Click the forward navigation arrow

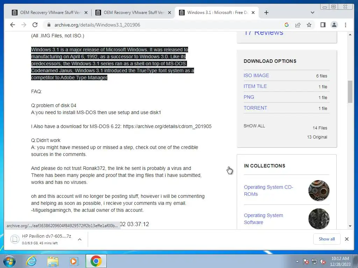coord(24,25)
